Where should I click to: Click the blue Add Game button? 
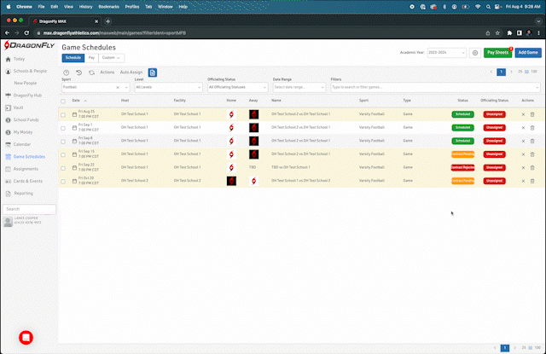[x=528, y=53]
